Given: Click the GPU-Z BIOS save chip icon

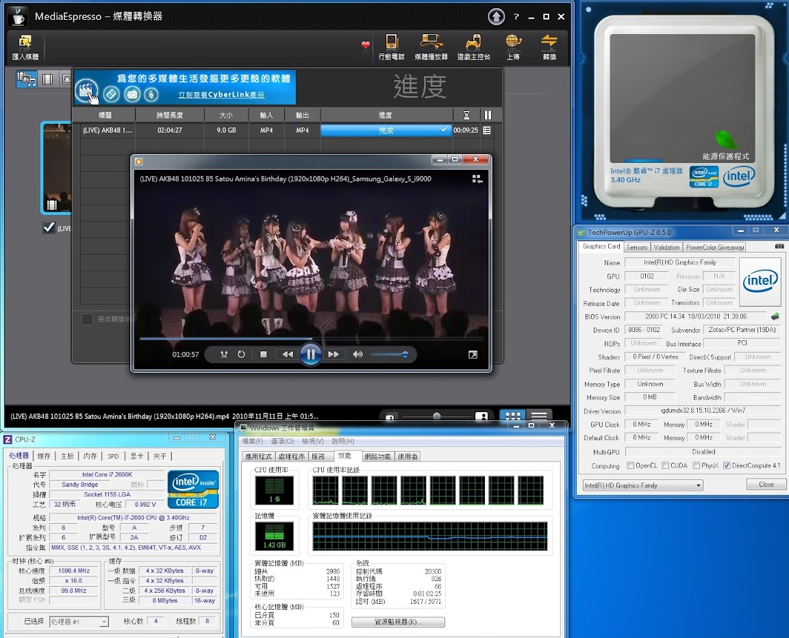Looking at the screenshot, I should (775, 316).
